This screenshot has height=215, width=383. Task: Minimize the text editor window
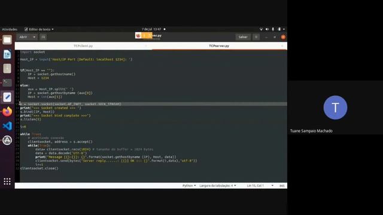point(266,37)
